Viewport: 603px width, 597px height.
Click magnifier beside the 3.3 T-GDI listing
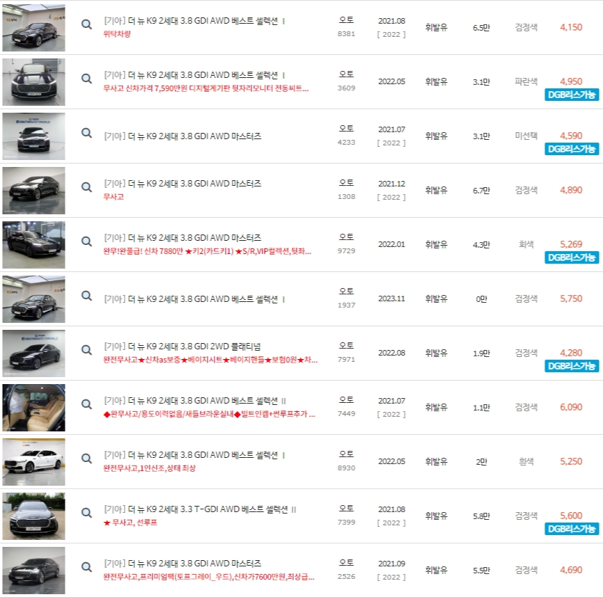click(x=86, y=513)
